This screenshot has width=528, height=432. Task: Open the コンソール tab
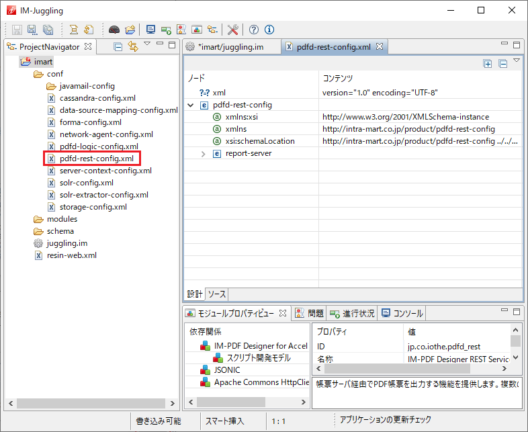click(x=402, y=314)
